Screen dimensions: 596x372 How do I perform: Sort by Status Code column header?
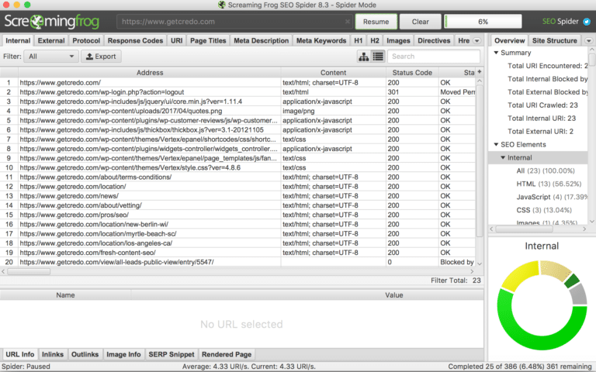point(412,73)
